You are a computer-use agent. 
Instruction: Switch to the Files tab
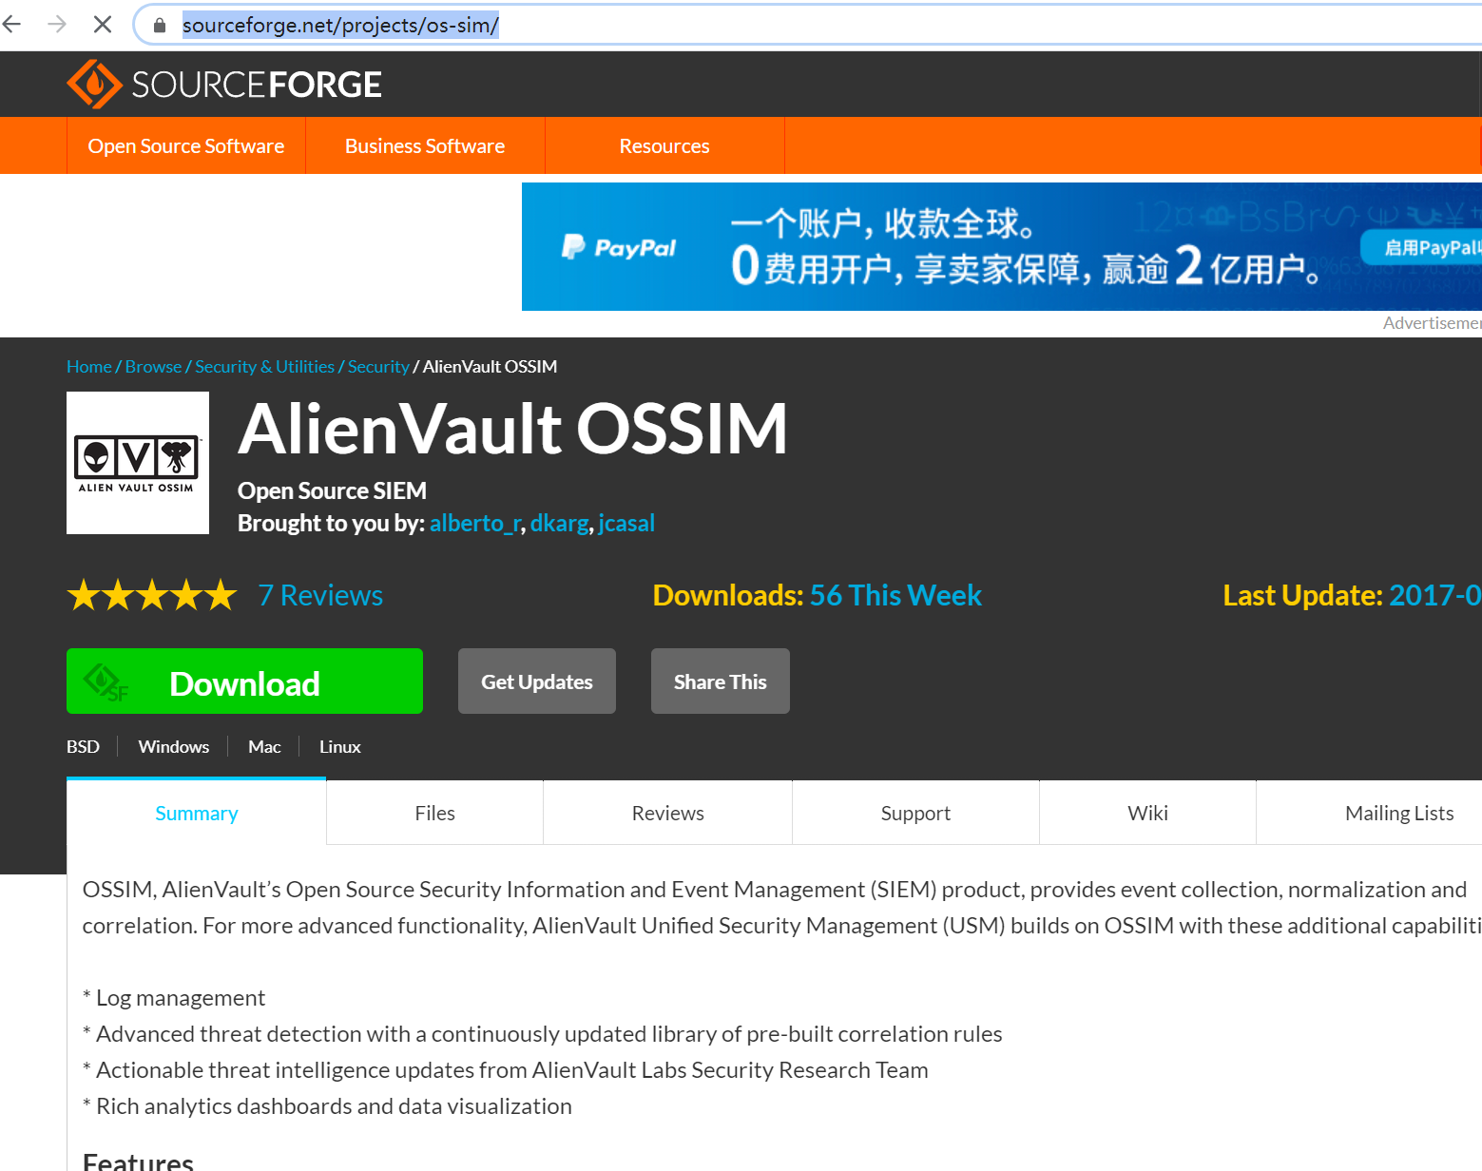click(x=434, y=813)
